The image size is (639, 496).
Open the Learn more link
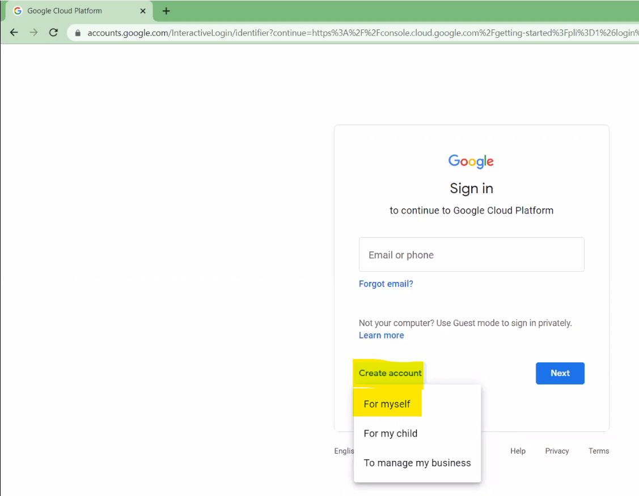(382, 335)
